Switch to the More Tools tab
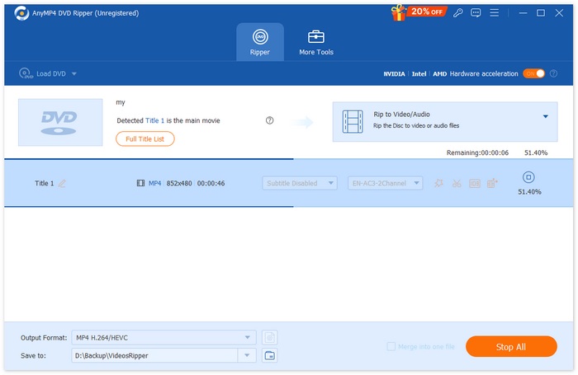This screenshot has height=375, width=578. 315,42
